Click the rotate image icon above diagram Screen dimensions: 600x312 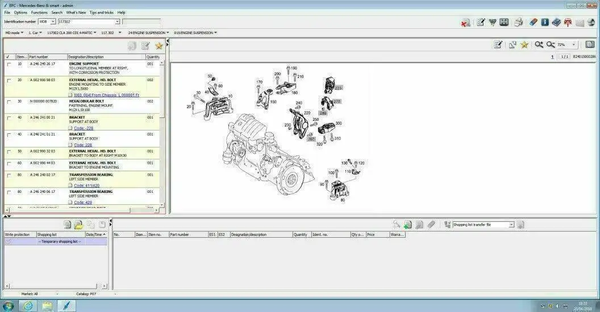click(512, 45)
